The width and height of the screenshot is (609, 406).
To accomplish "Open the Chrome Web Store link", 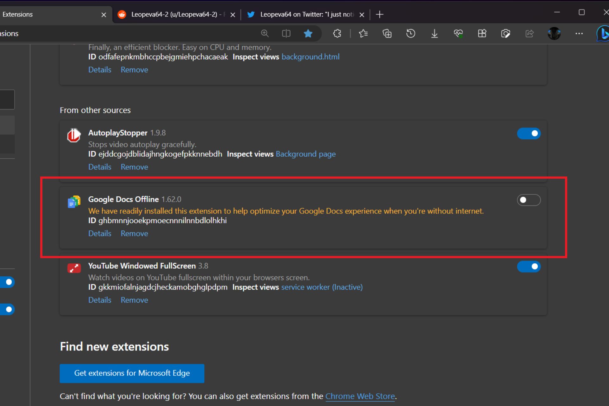I will click(x=360, y=396).
